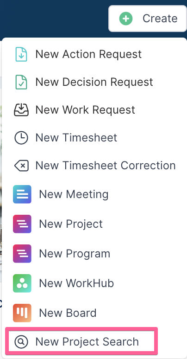The image size is (187, 359).
Task: Click the blue New Meeting icon
Action: pyautogui.click(x=22, y=194)
